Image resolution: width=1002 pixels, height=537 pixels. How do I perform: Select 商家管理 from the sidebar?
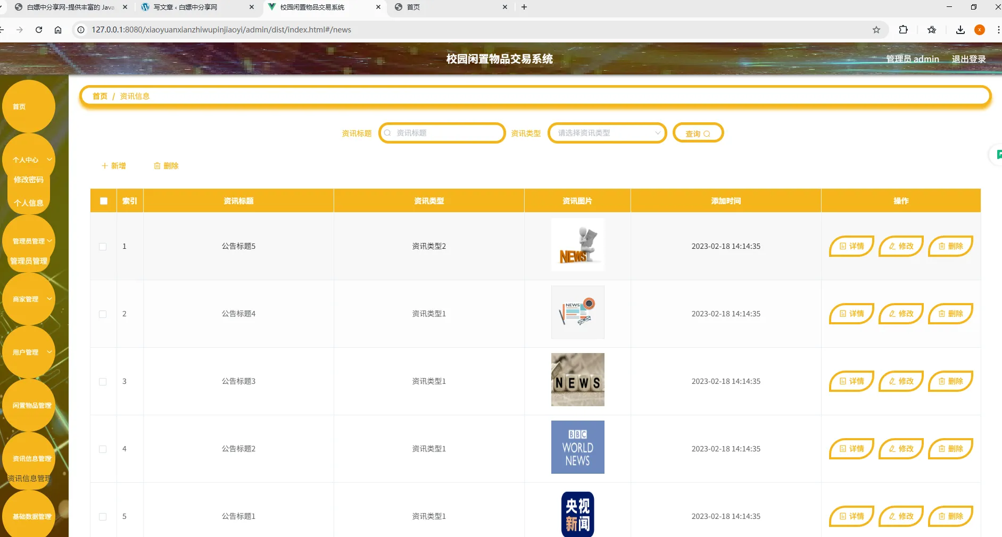(x=25, y=299)
